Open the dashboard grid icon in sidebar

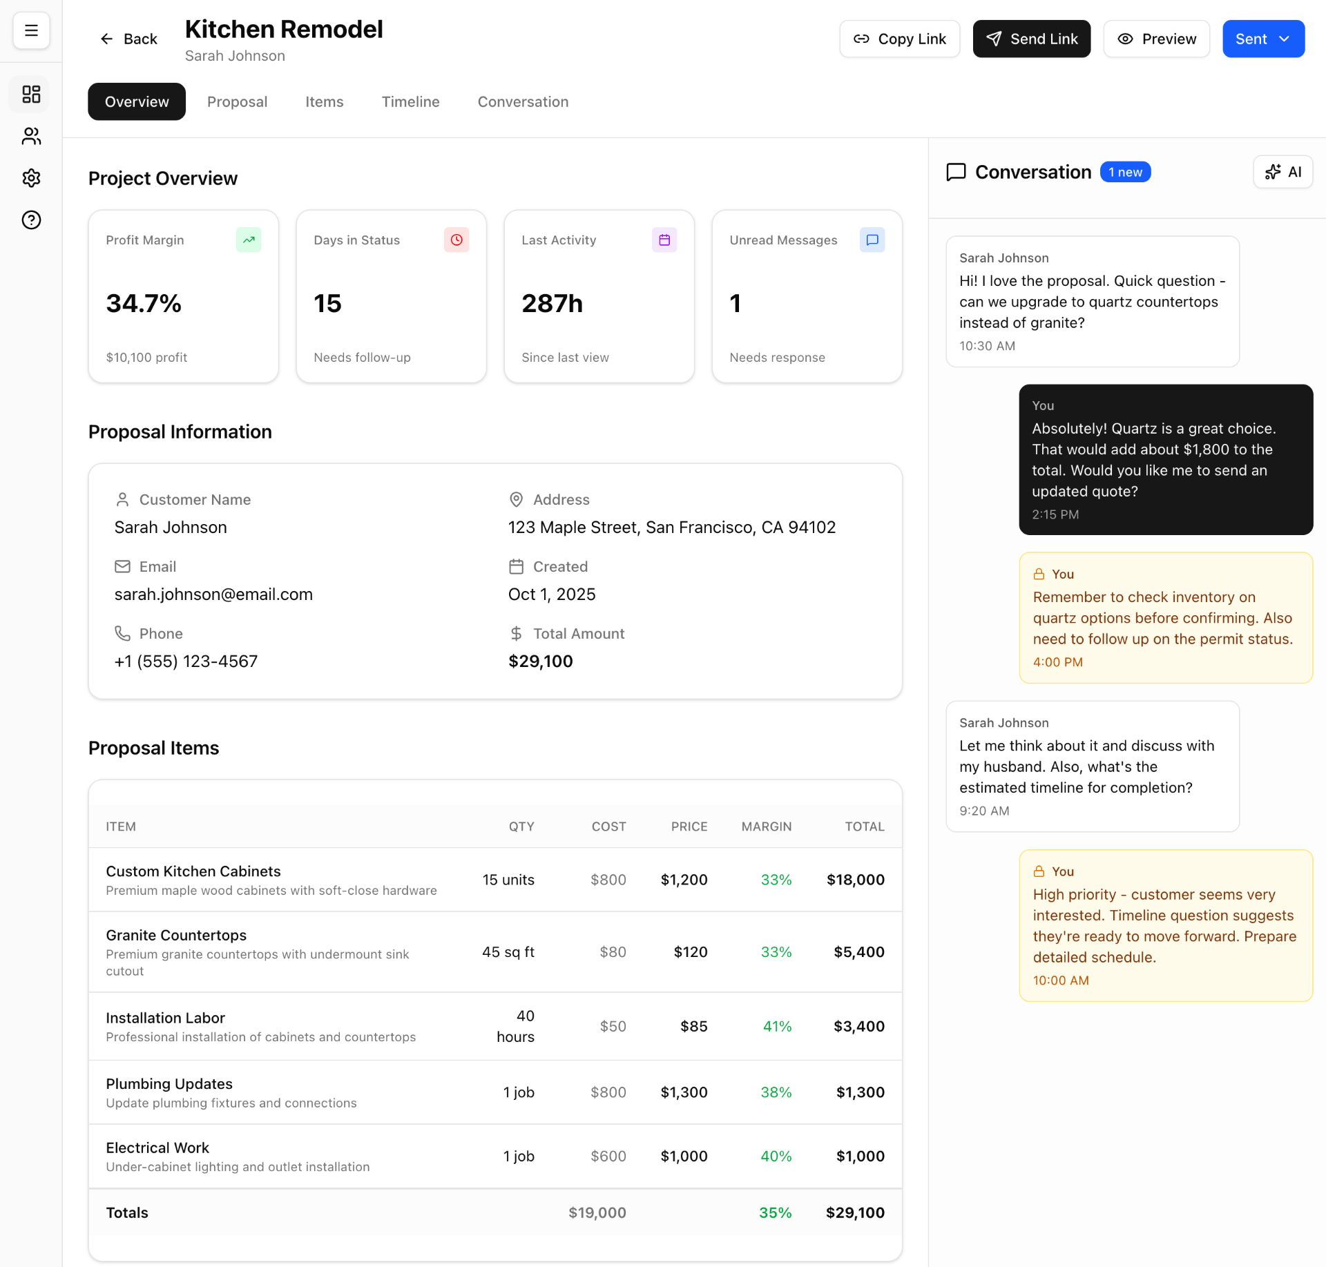coord(31,94)
